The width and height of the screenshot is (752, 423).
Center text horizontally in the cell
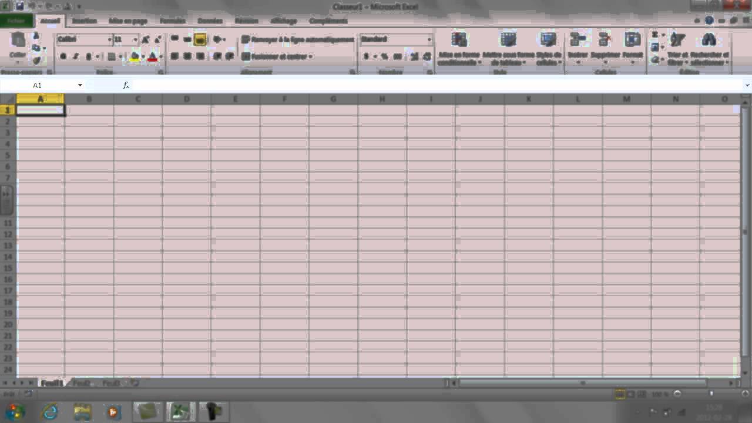pyautogui.click(x=187, y=56)
